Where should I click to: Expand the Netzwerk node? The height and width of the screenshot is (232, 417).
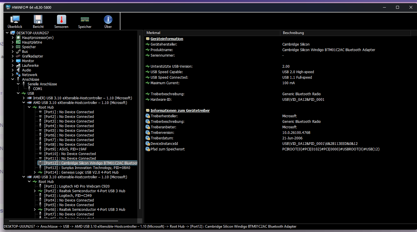click(13, 75)
